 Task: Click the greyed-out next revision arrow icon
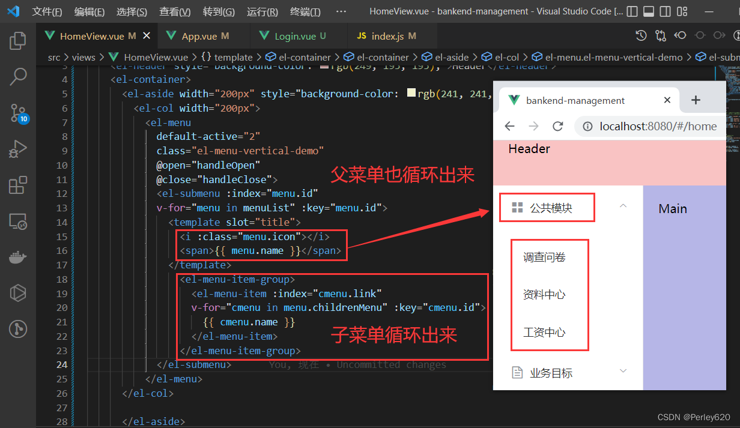coord(719,35)
